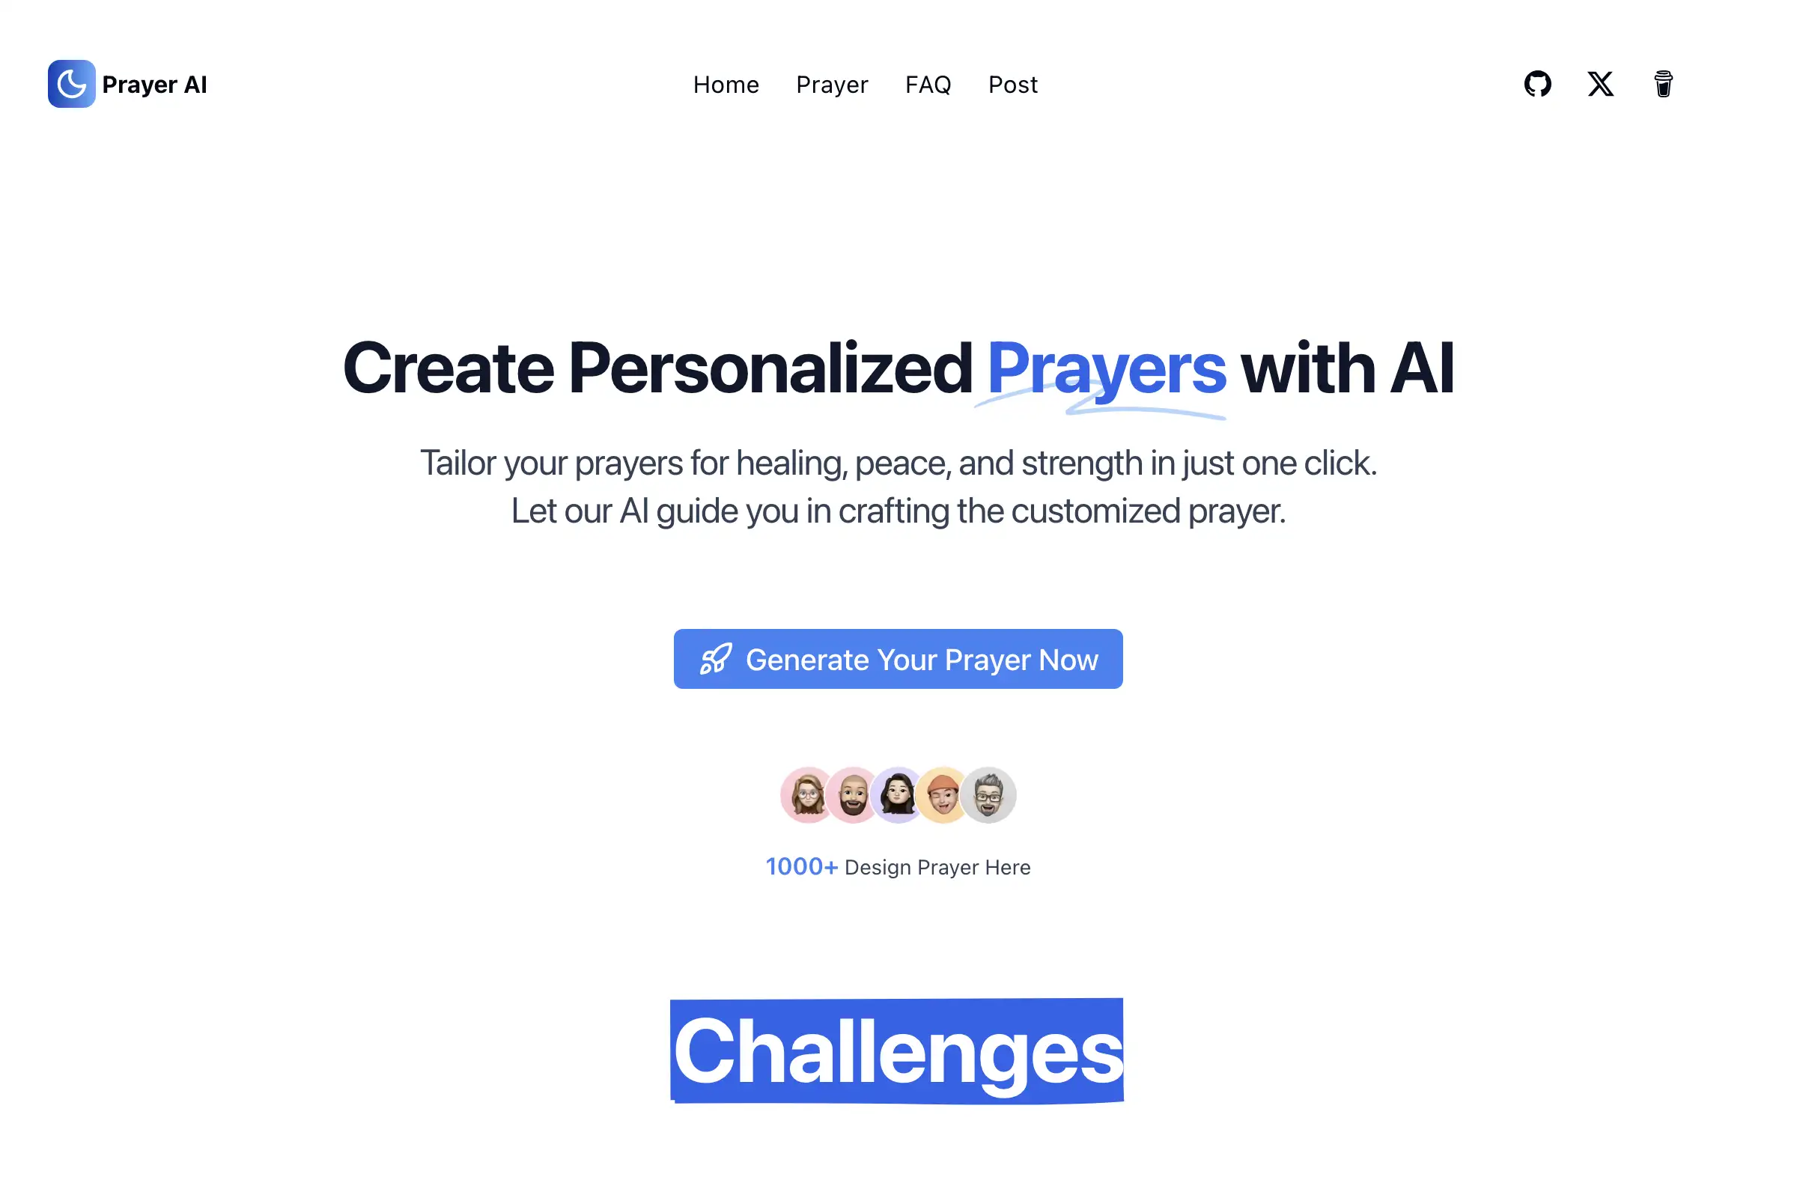Navigate to the Post menu item
This screenshot has width=1797, height=1198.
click(1014, 84)
